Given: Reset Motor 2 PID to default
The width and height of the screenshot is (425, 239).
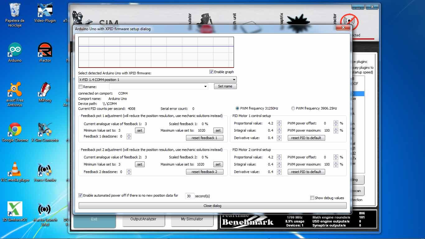Looking at the screenshot, I should pos(306,172).
